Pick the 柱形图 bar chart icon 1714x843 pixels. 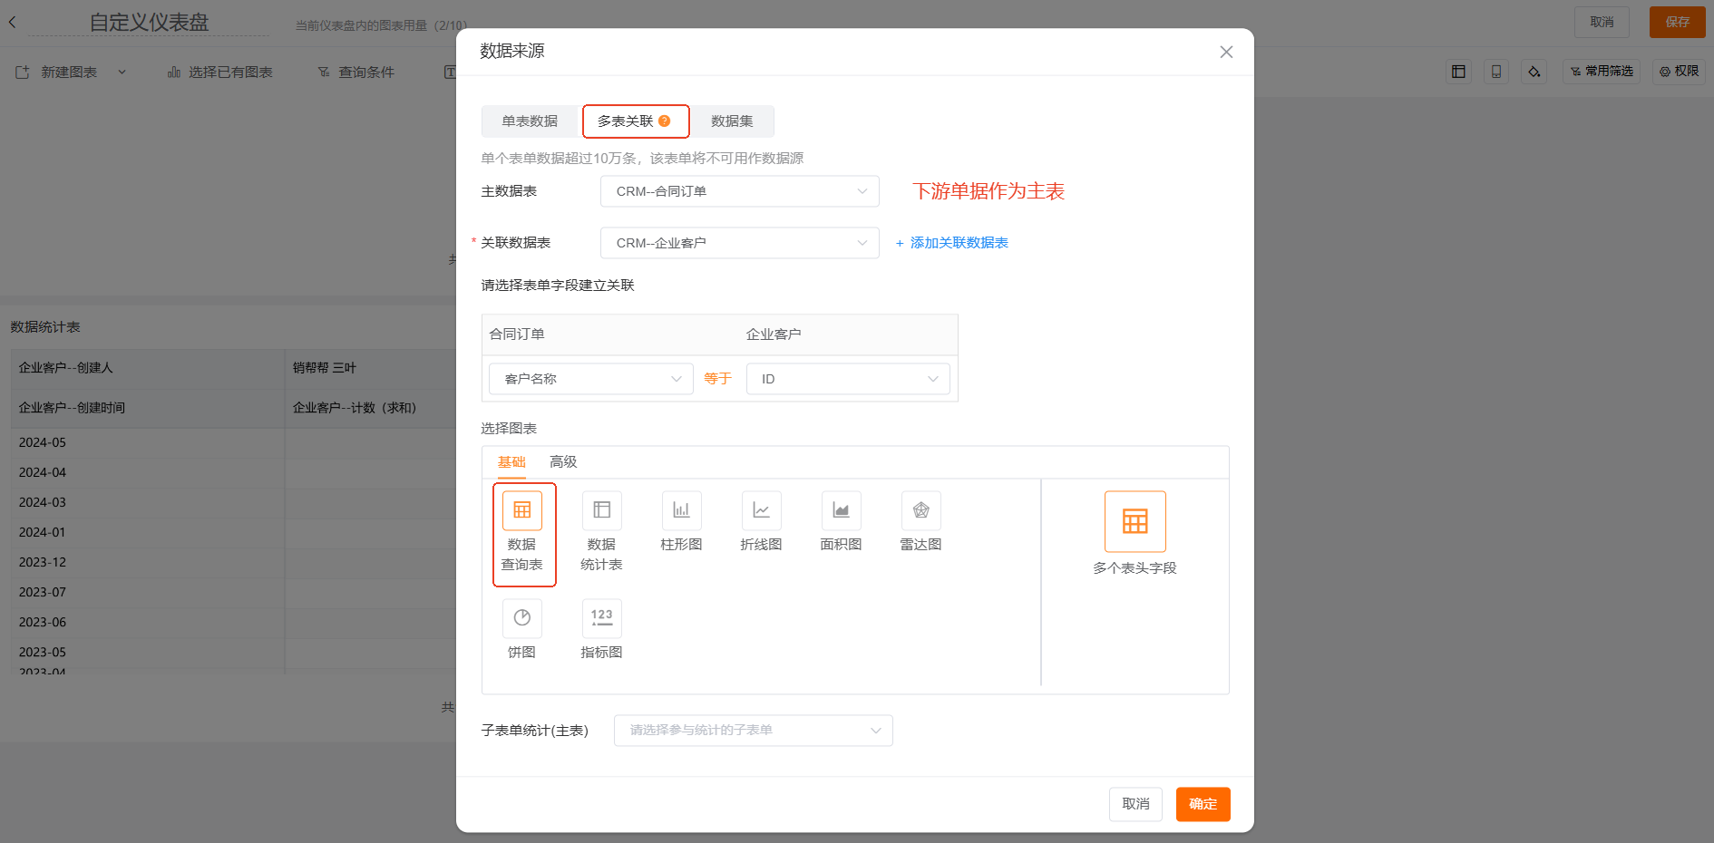681,510
